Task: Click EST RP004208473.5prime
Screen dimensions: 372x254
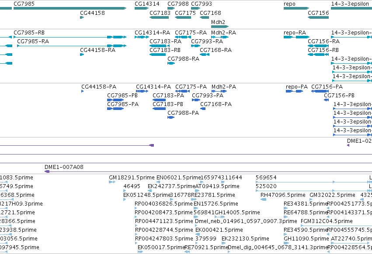Action: click(136, 217)
